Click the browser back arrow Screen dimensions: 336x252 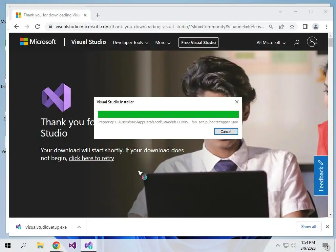pos(16,27)
